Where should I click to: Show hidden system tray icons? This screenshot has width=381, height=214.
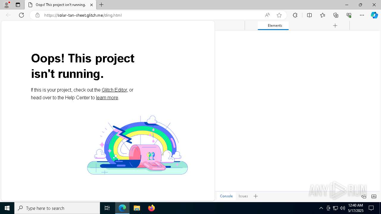[x=321, y=208]
